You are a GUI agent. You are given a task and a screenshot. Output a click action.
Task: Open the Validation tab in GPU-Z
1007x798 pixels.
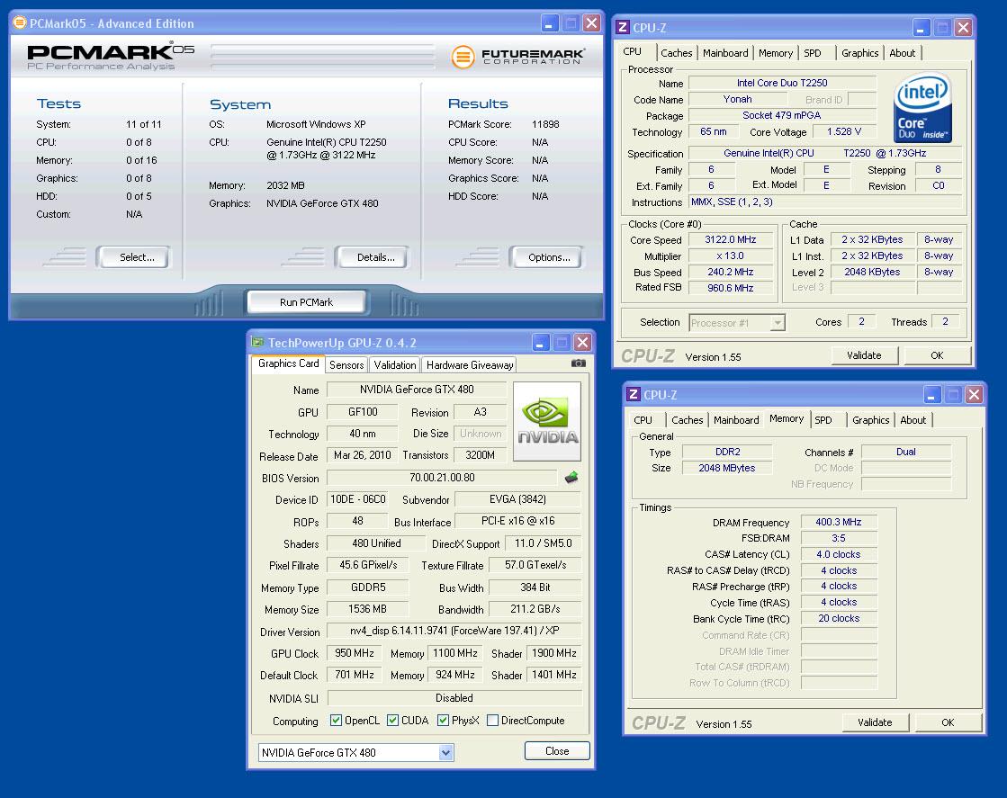coord(395,364)
